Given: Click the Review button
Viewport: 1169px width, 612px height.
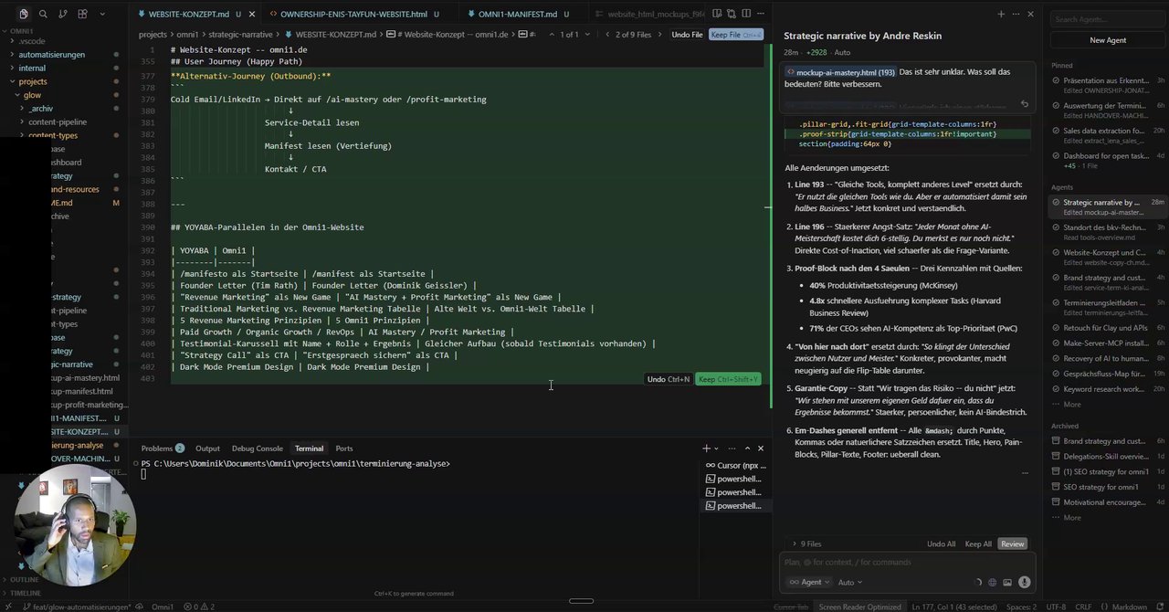Looking at the screenshot, I should (1012, 544).
